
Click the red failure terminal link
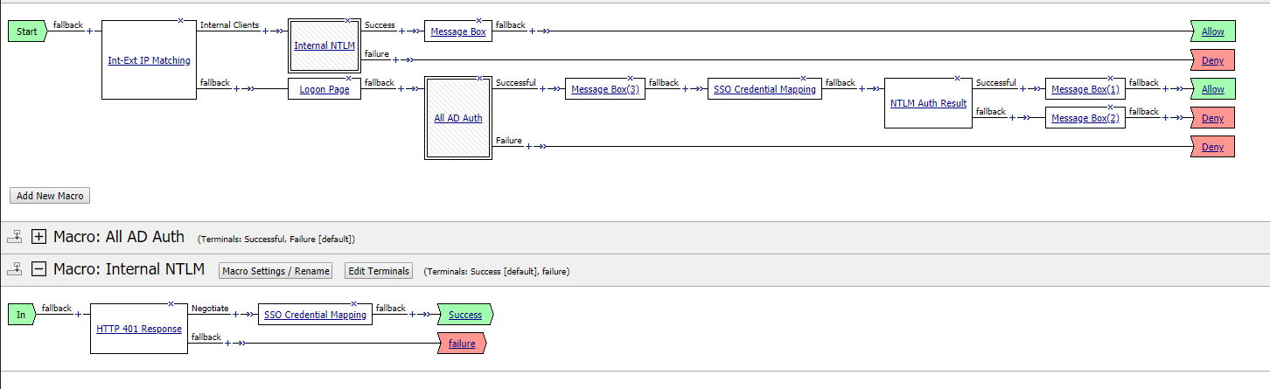point(462,344)
